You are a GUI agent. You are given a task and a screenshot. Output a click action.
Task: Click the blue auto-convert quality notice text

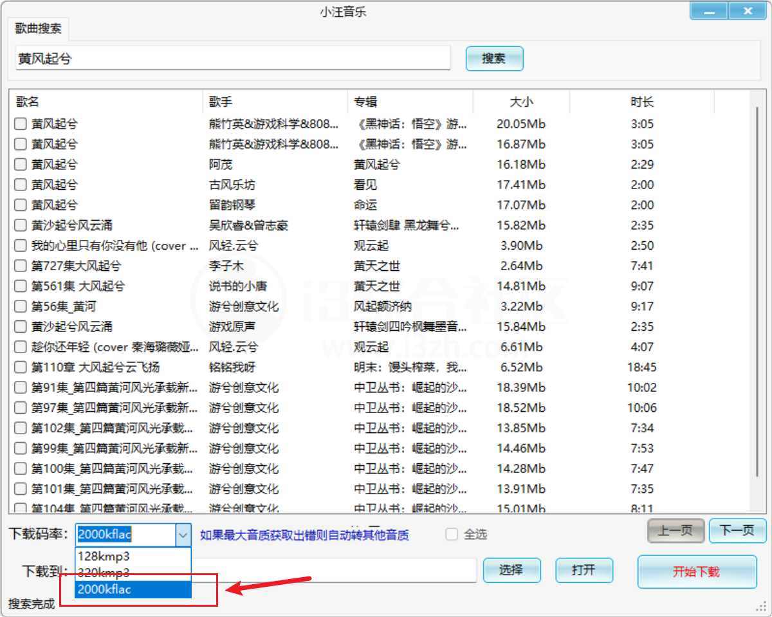304,535
